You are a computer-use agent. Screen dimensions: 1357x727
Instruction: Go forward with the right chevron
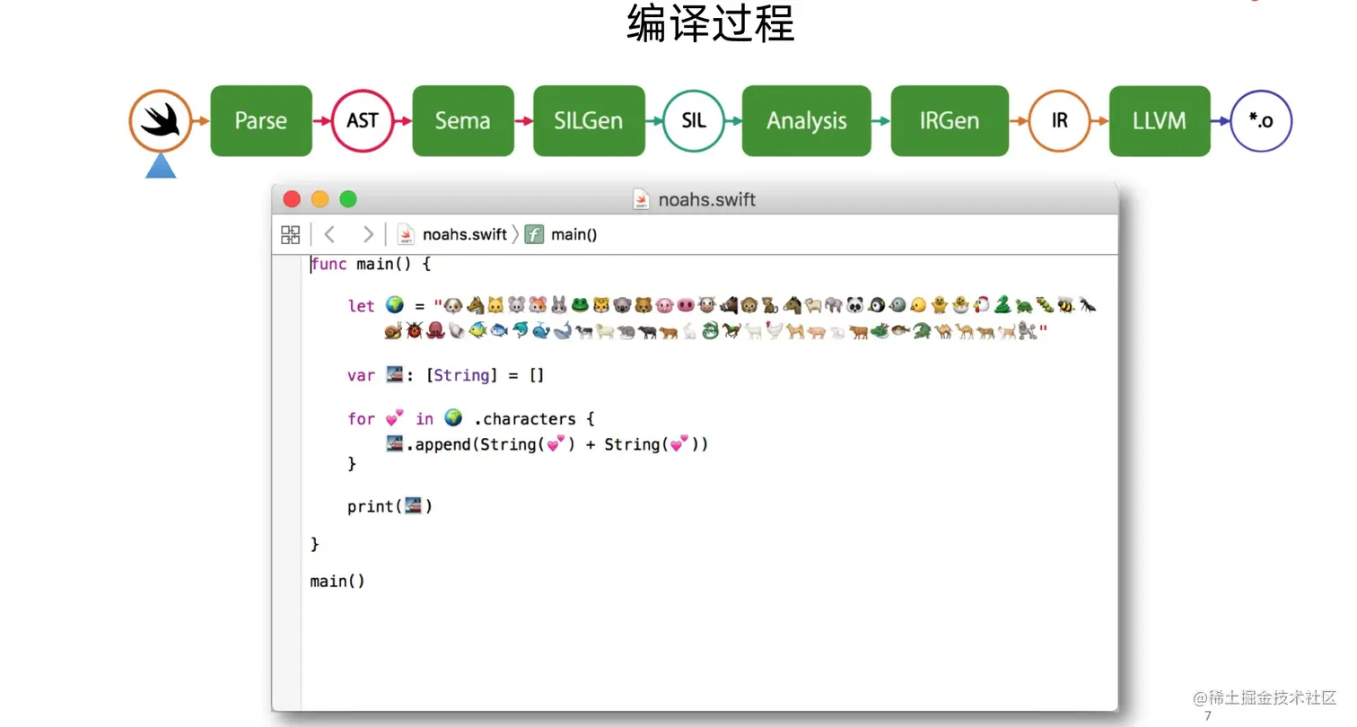coord(367,235)
